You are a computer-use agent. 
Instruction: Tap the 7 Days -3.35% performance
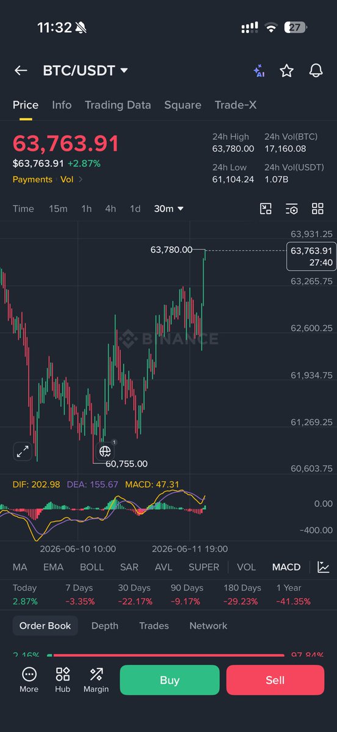pyautogui.click(x=80, y=595)
